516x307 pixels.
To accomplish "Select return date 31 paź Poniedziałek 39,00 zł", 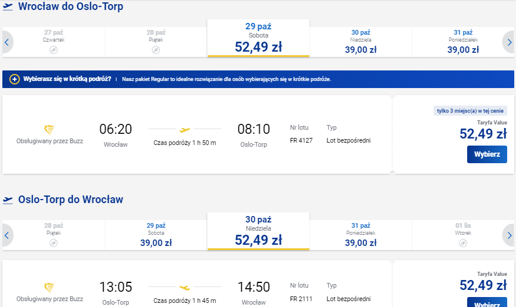I will point(361,235).
